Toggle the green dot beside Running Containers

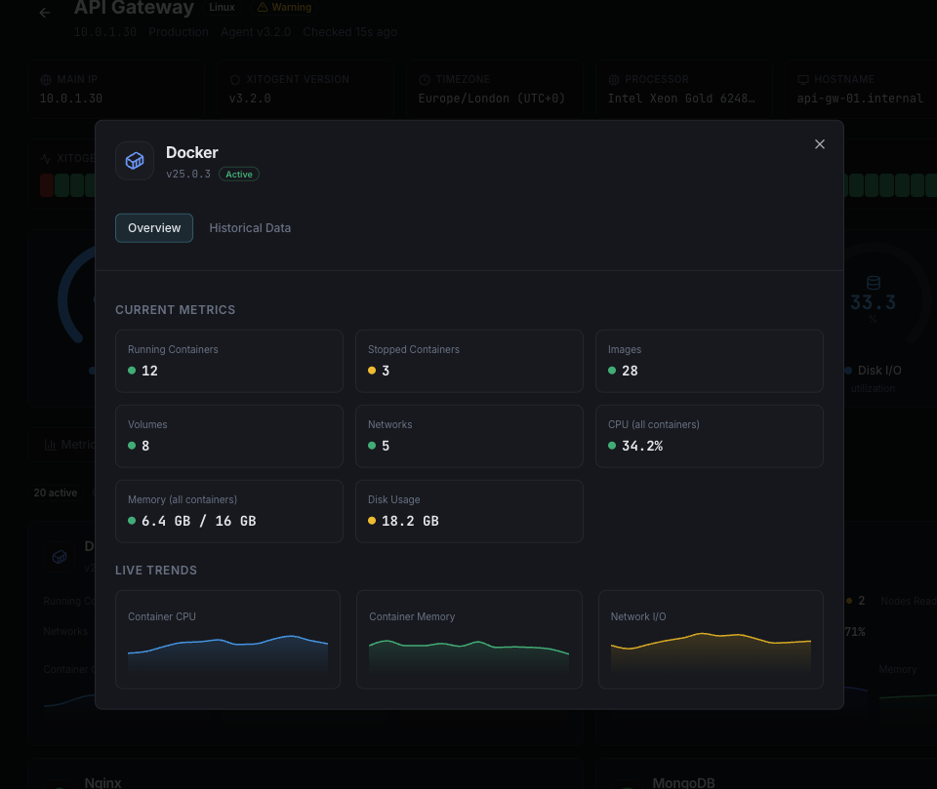click(130, 372)
